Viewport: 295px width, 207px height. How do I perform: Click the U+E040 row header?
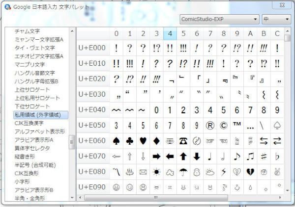point(93,110)
